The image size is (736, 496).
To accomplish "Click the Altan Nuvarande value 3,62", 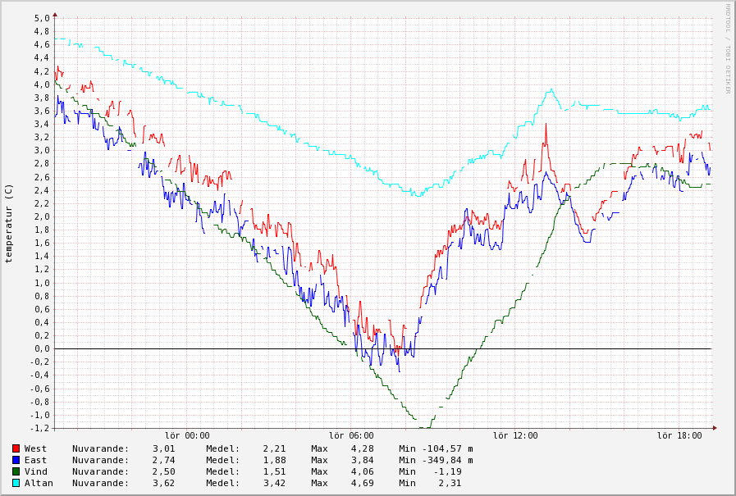I will [x=163, y=483].
